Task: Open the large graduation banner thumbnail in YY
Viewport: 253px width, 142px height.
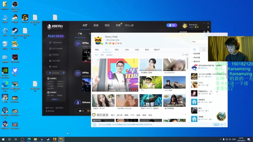Action: click(115, 75)
